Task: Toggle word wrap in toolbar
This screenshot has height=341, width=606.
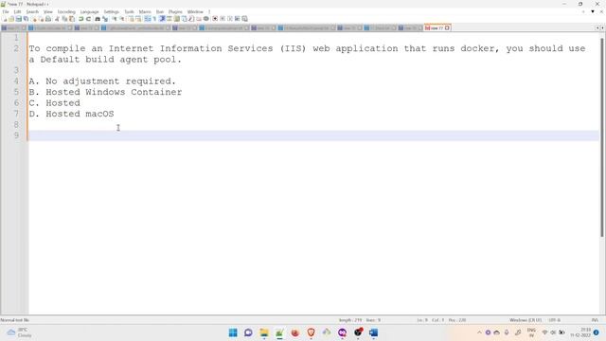Action: [x=148, y=19]
